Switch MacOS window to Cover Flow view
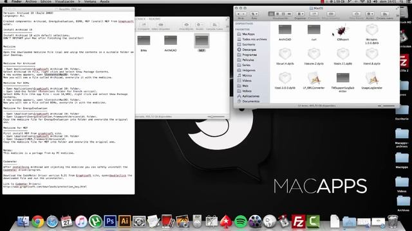 (289, 14)
